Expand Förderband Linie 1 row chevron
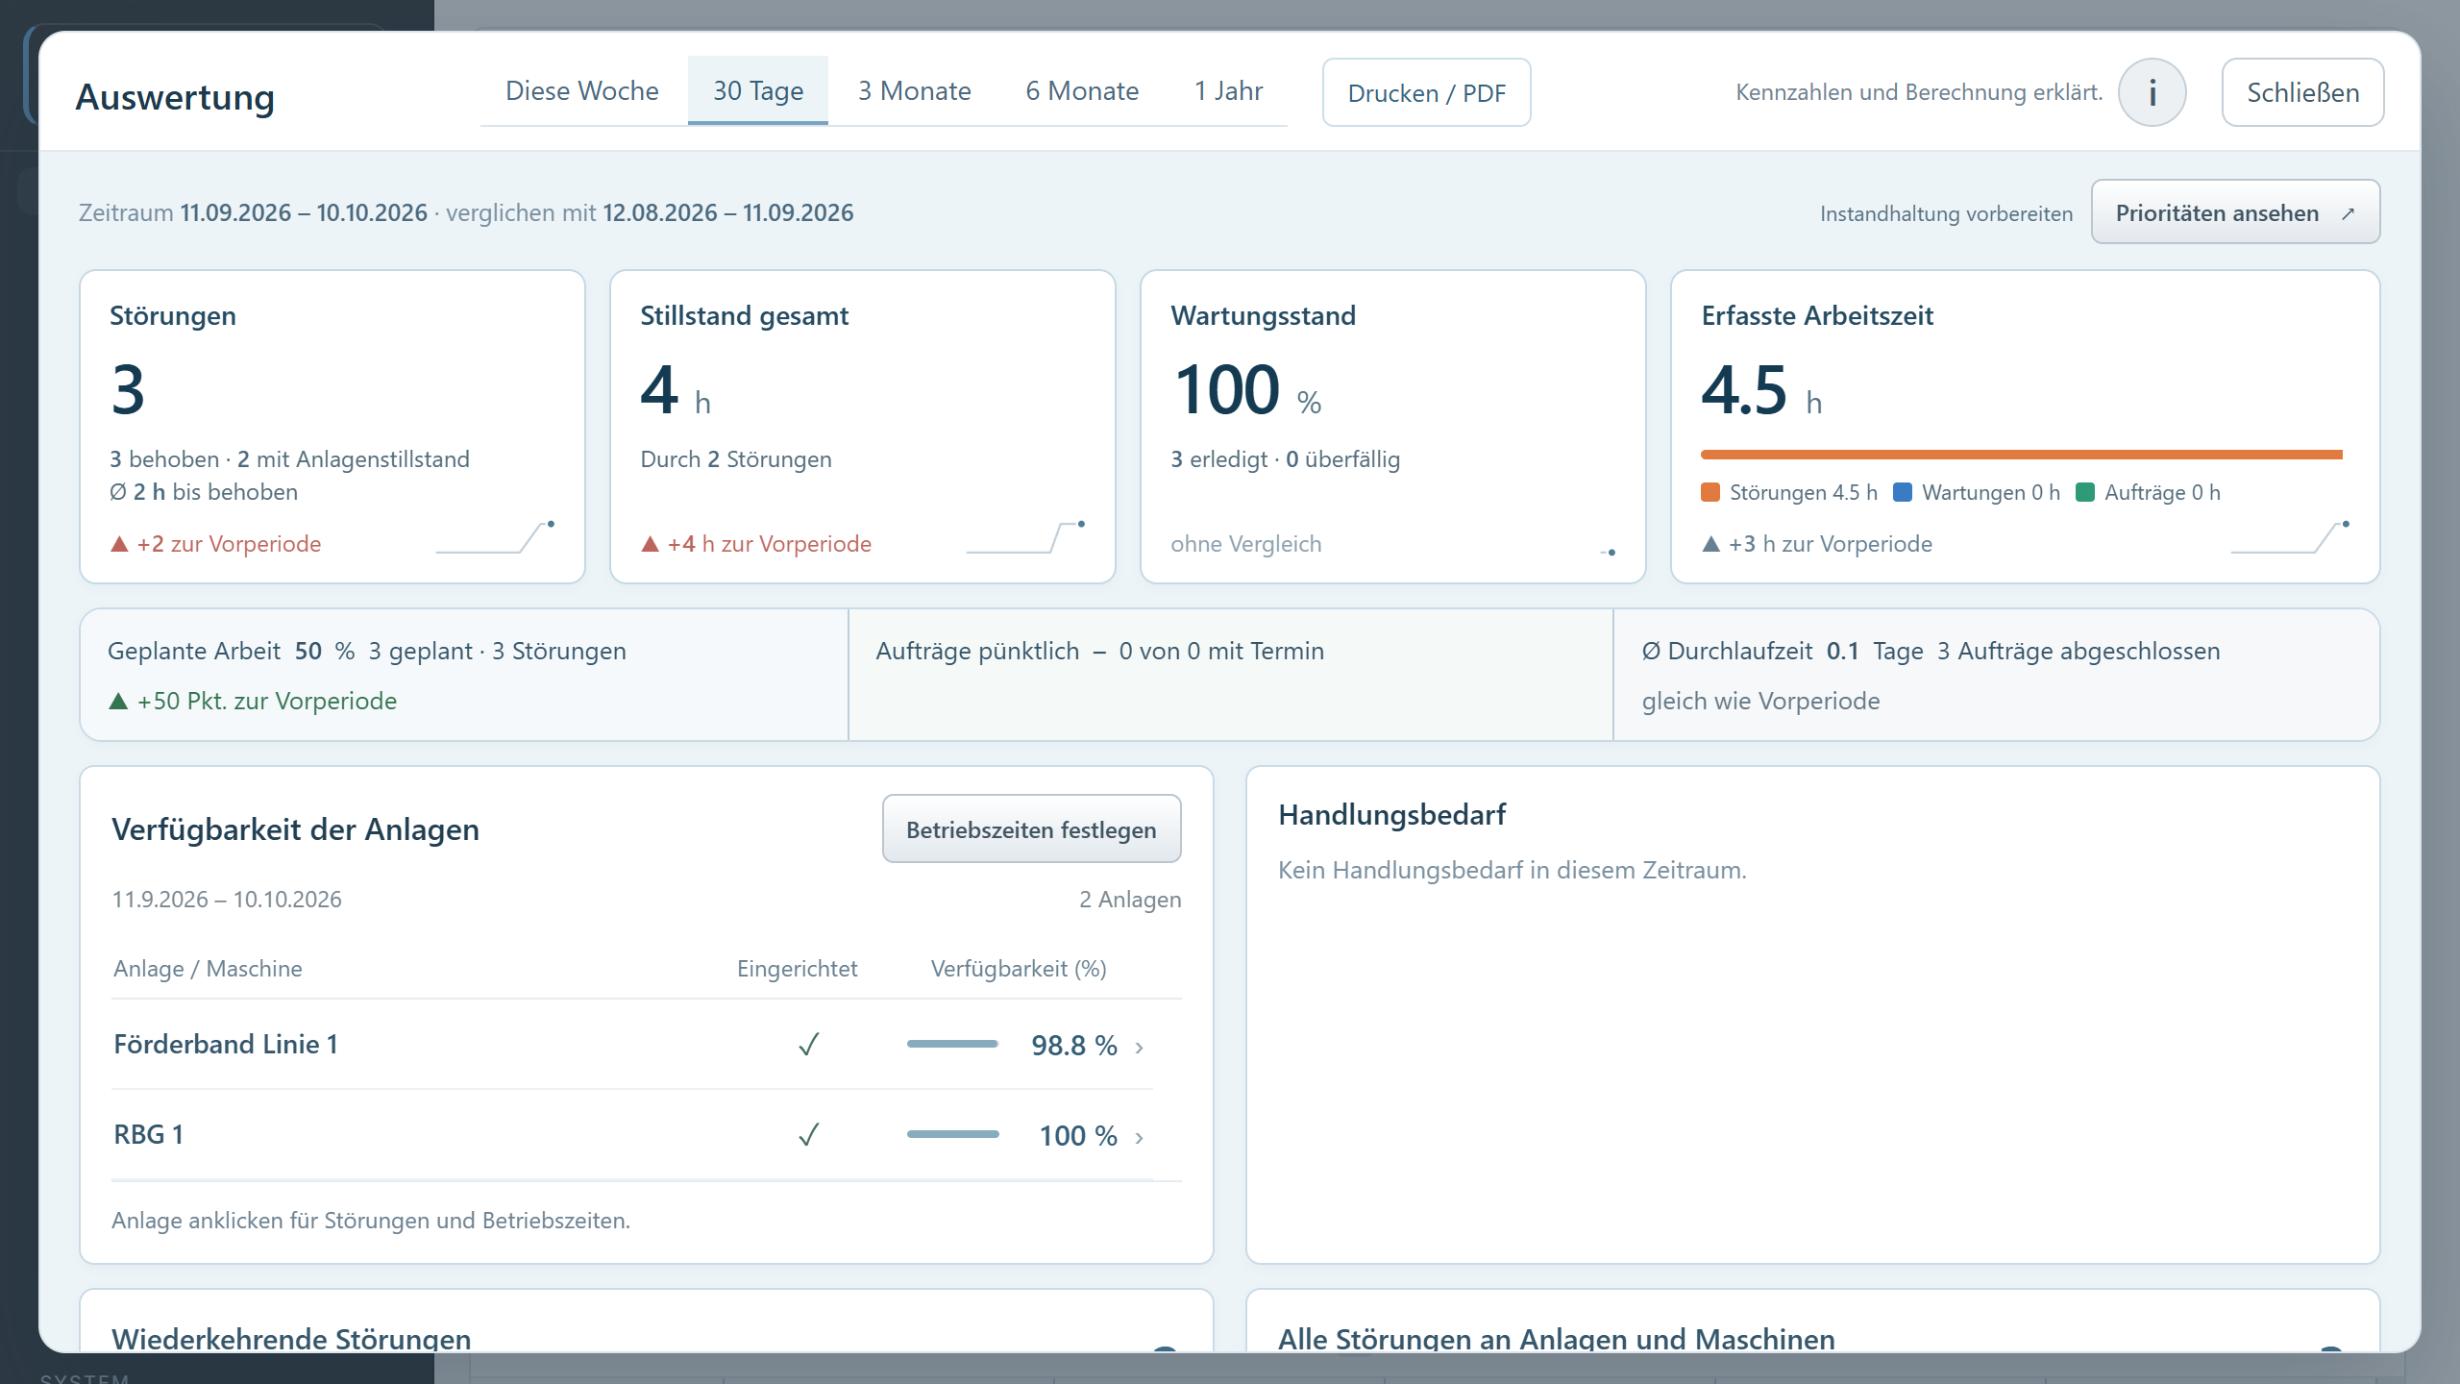 pyautogui.click(x=1139, y=1047)
